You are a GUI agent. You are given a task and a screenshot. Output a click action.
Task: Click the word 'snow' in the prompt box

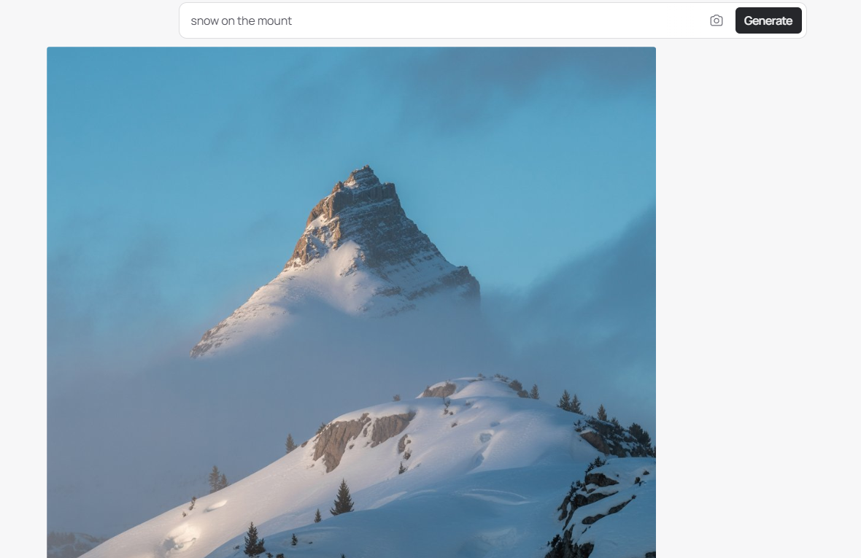pyautogui.click(x=204, y=21)
